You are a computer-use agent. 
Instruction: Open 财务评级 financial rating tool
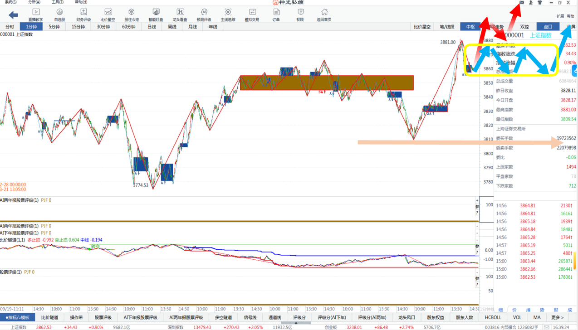click(83, 15)
